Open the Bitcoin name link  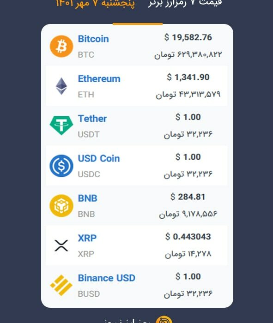93,39
